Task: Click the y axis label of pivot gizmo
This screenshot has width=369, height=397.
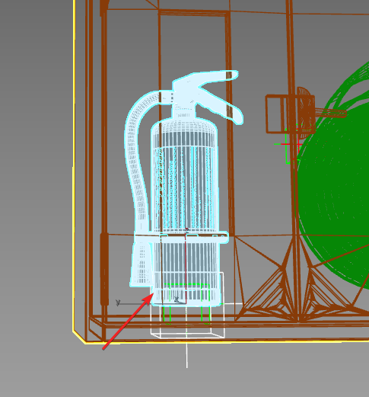Action: (118, 303)
